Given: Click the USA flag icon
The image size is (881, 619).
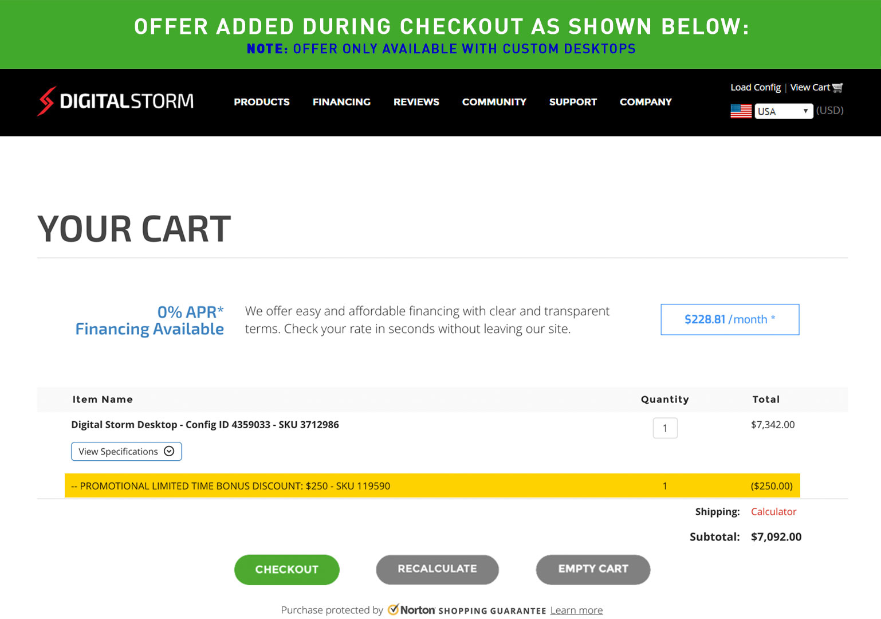Looking at the screenshot, I should point(741,111).
